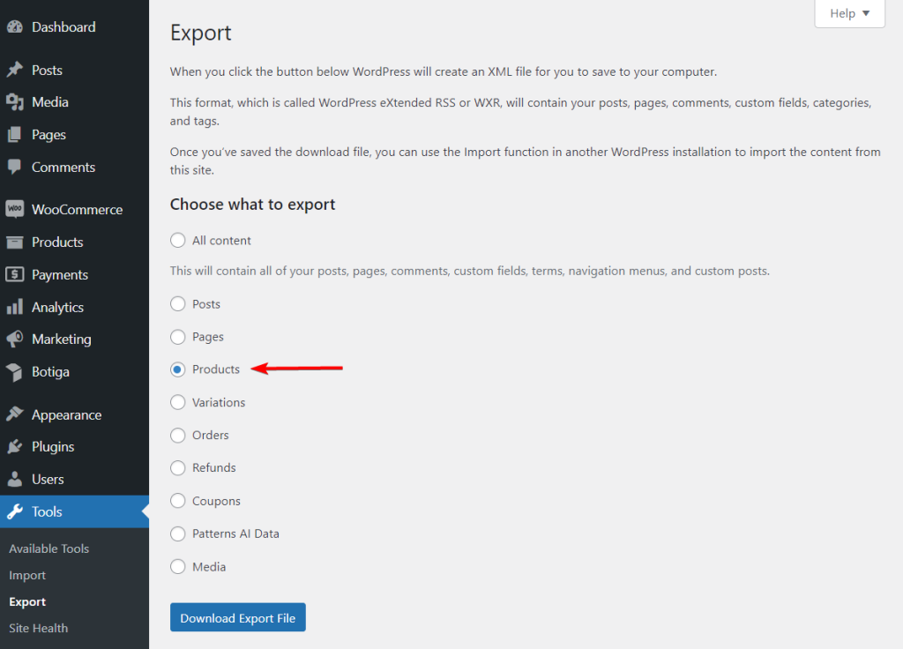Click the Users person icon
The width and height of the screenshot is (903, 649).
coord(15,479)
